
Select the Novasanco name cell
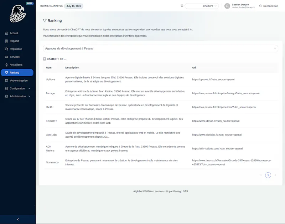(52, 163)
